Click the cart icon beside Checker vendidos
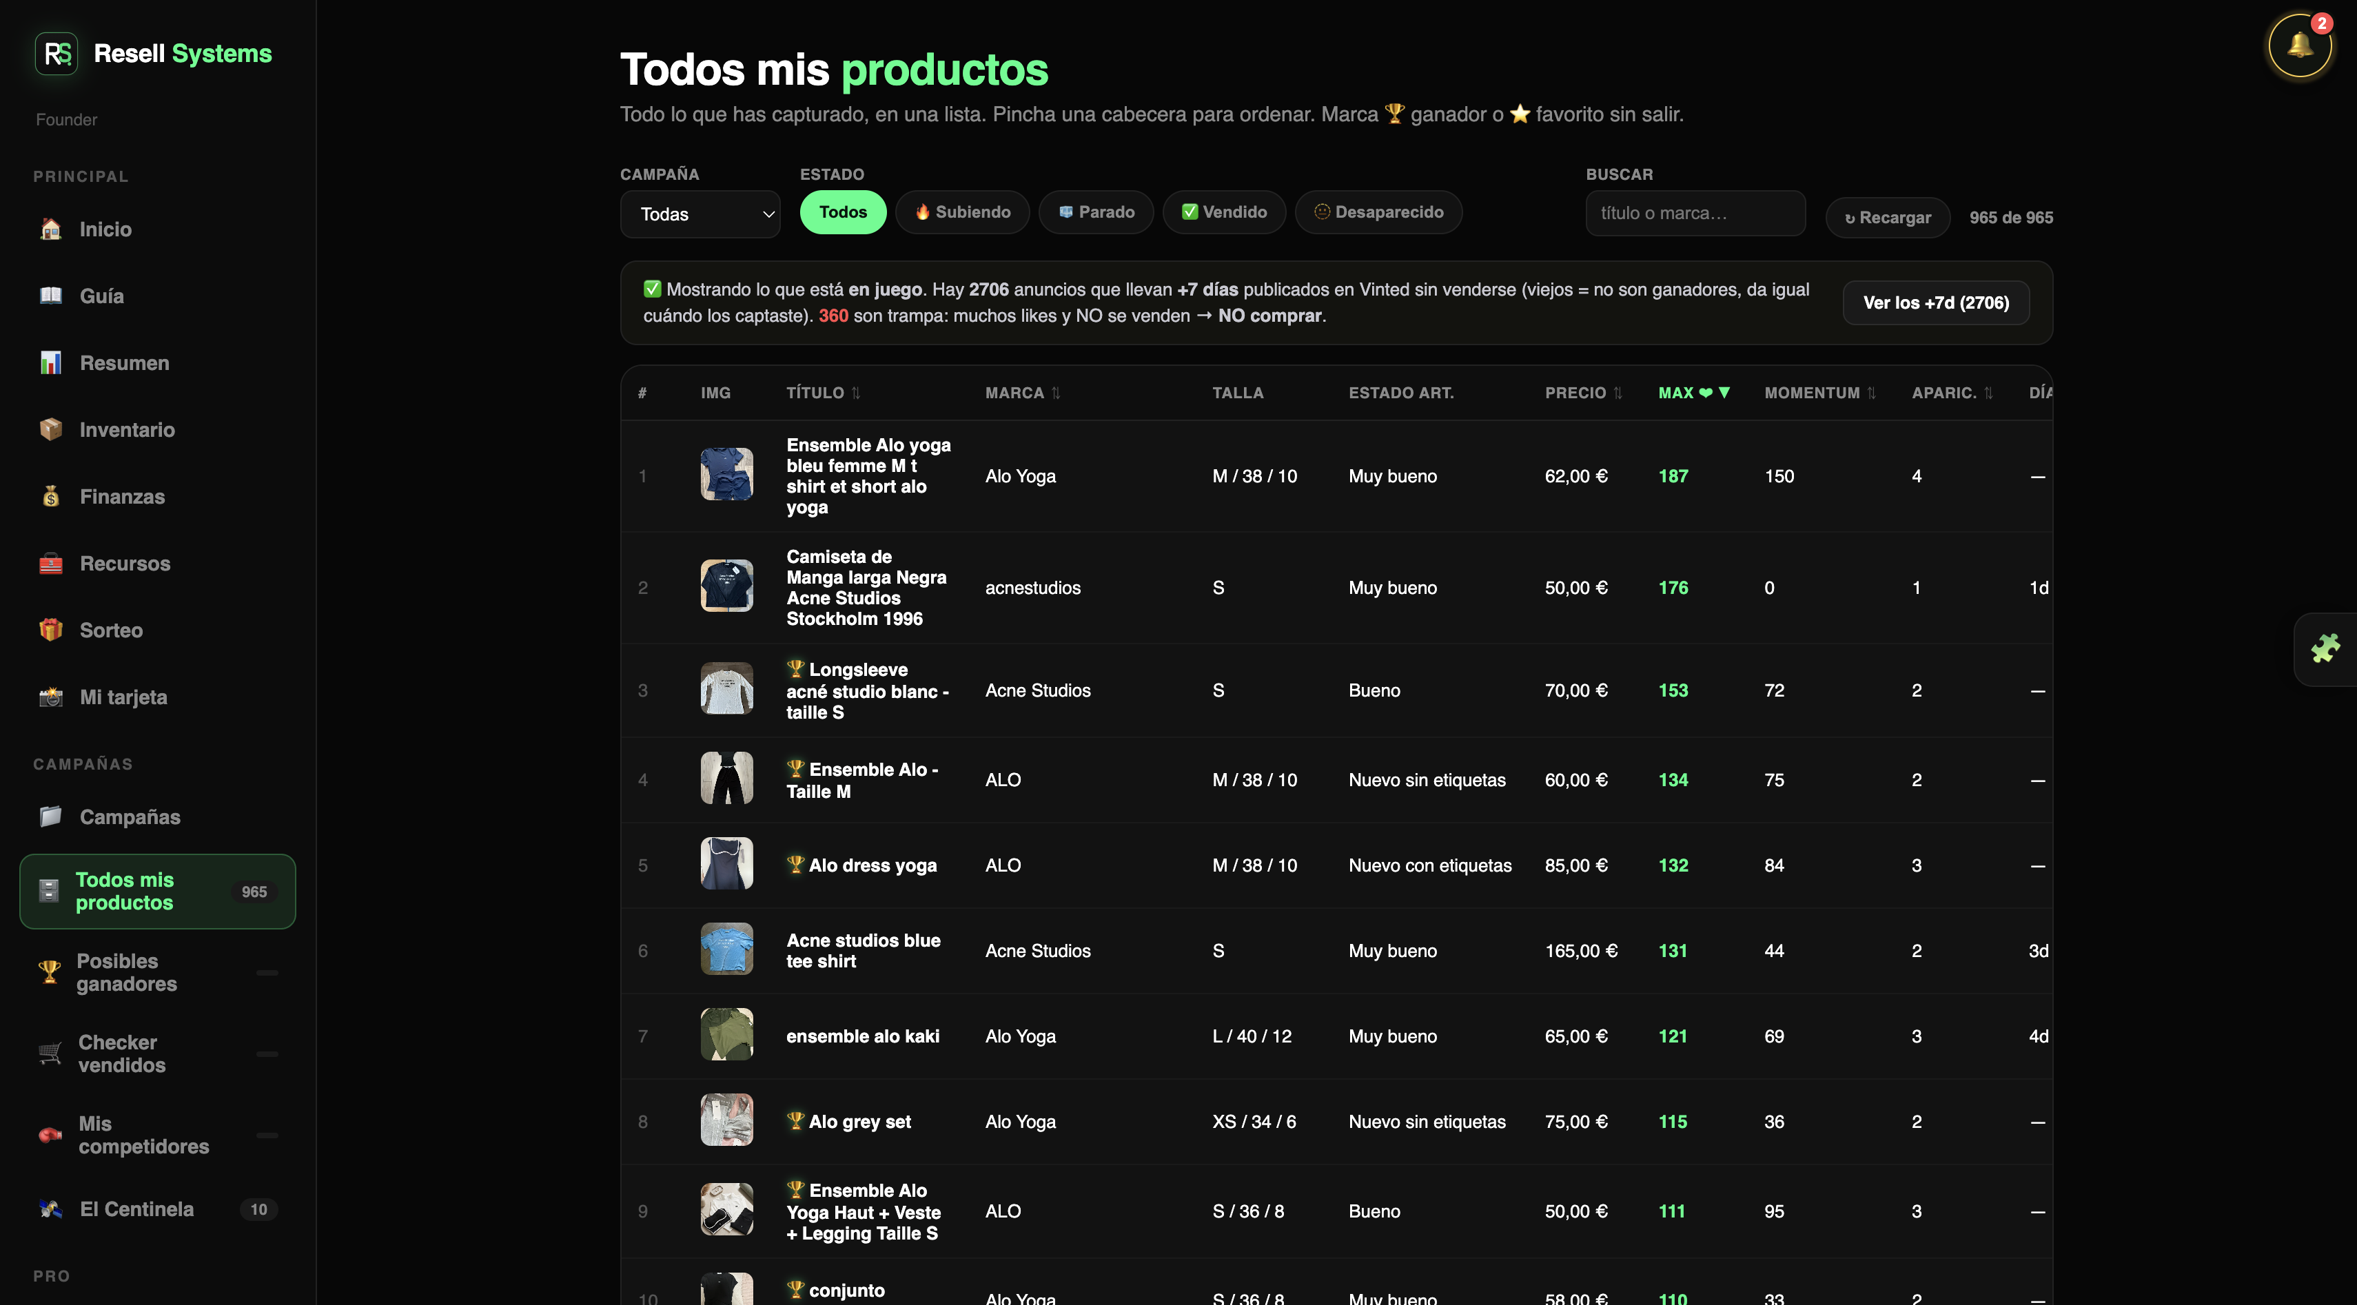This screenshot has width=2357, height=1305. pyautogui.click(x=50, y=1053)
